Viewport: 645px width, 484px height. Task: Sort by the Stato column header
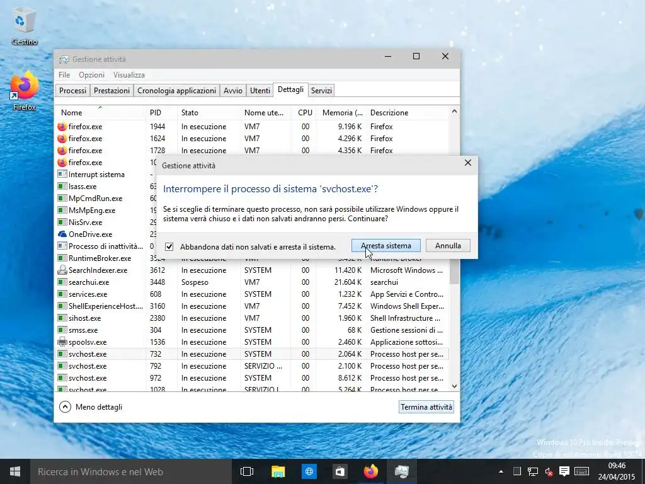tap(208, 112)
